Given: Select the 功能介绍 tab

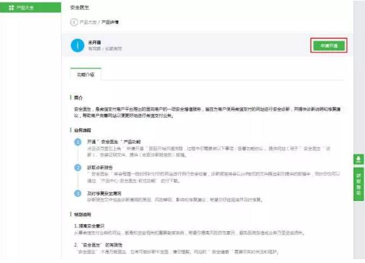Looking at the screenshot, I should [86, 74].
